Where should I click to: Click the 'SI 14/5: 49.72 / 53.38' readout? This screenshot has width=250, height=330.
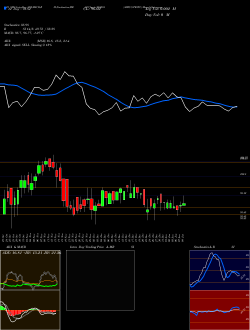click(x=38, y=29)
